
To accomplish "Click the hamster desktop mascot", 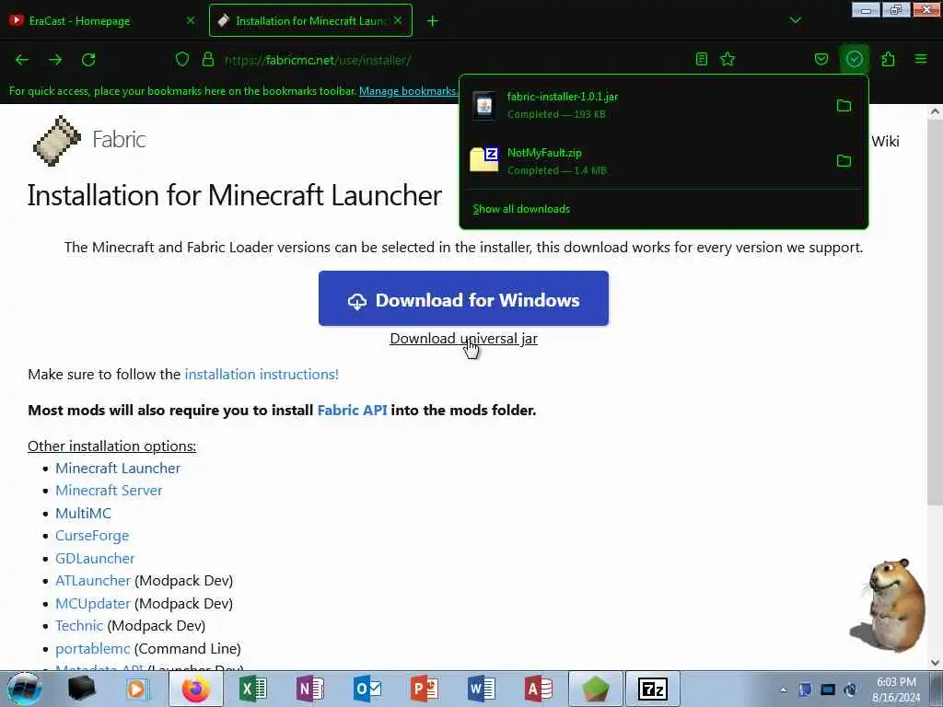I will pos(889,604).
